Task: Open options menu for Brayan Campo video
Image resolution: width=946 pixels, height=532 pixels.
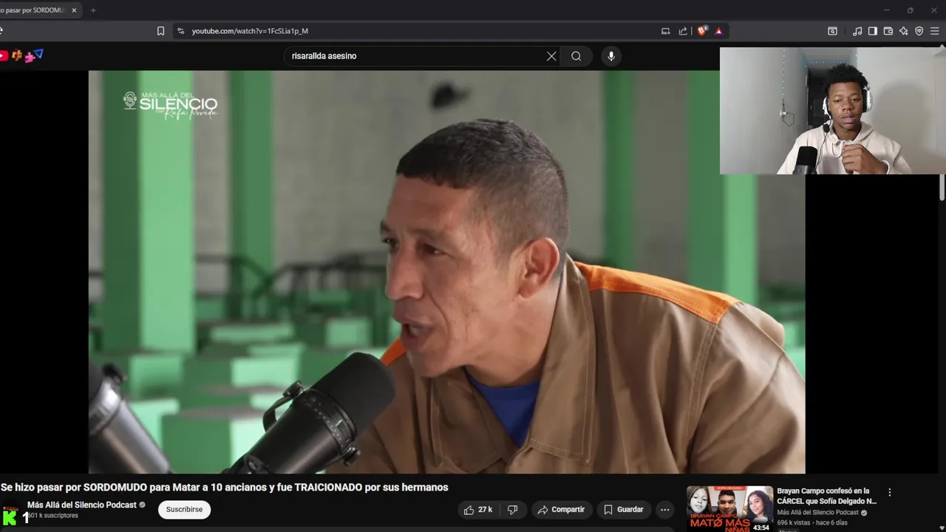Action: [890, 492]
